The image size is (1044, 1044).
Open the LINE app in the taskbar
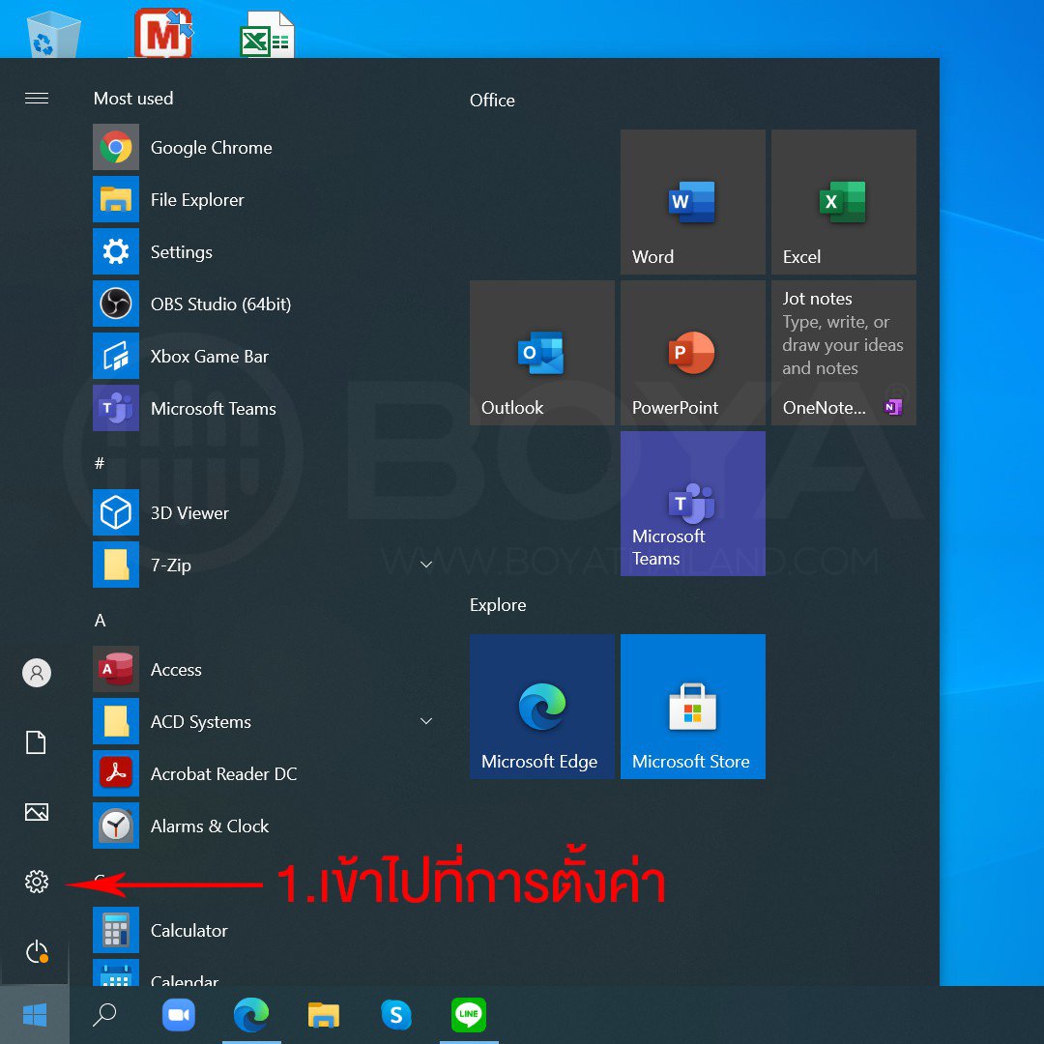(x=469, y=1015)
